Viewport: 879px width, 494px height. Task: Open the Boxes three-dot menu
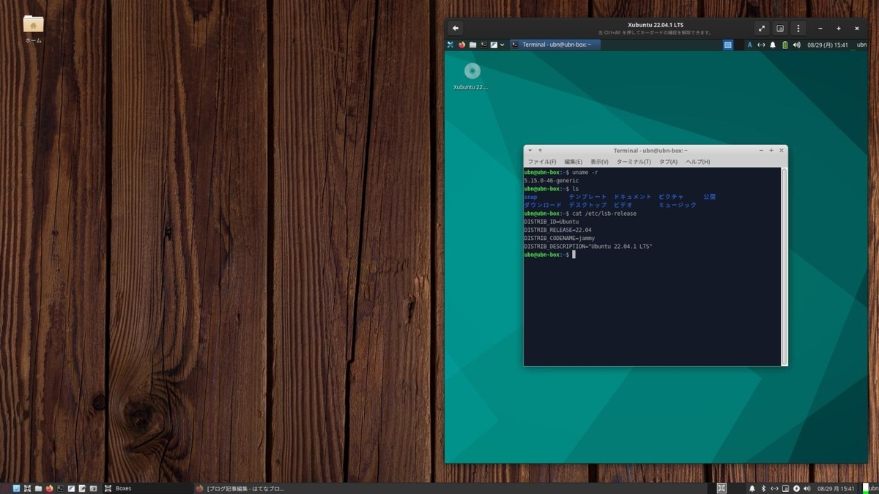click(798, 29)
